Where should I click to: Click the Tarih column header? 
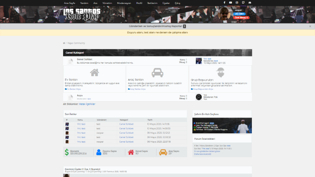150,120
